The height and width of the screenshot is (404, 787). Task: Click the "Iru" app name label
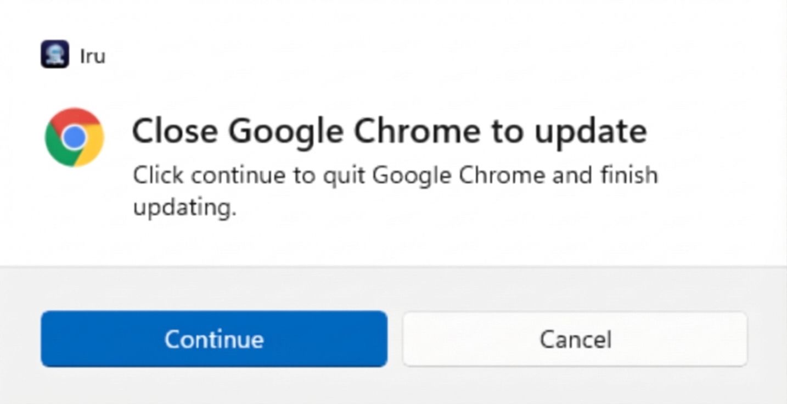92,56
